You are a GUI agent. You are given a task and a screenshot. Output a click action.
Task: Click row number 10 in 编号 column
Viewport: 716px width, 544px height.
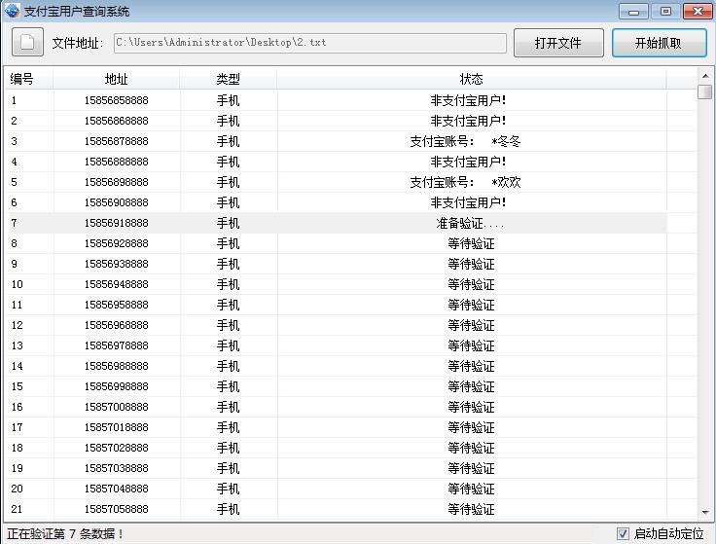pyautogui.click(x=17, y=284)
